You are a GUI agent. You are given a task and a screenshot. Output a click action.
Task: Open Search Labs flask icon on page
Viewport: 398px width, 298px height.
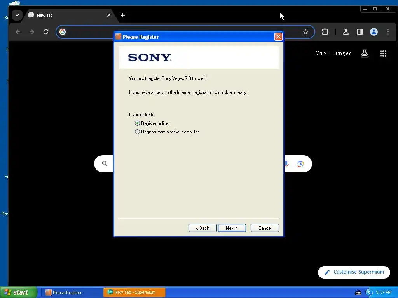pos(365,54)
